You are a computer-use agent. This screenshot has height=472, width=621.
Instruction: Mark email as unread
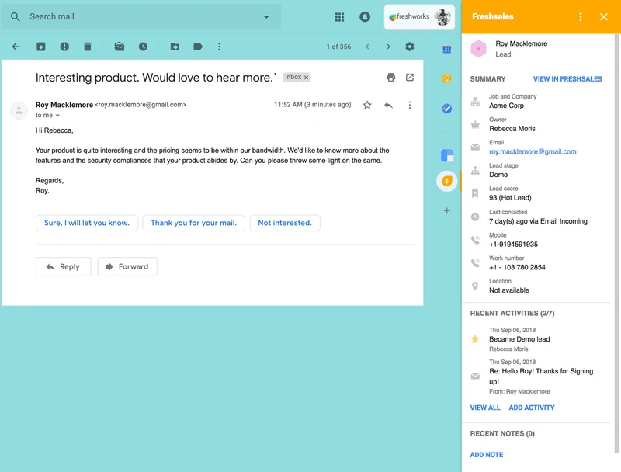pos(120,47)
